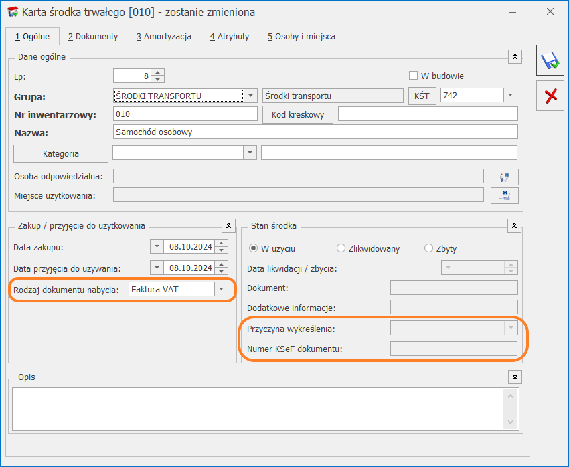Open the Data likwidacji / zbycia calendar dropdown
Viewport: 569px width, 467px height.
[448, 268]
